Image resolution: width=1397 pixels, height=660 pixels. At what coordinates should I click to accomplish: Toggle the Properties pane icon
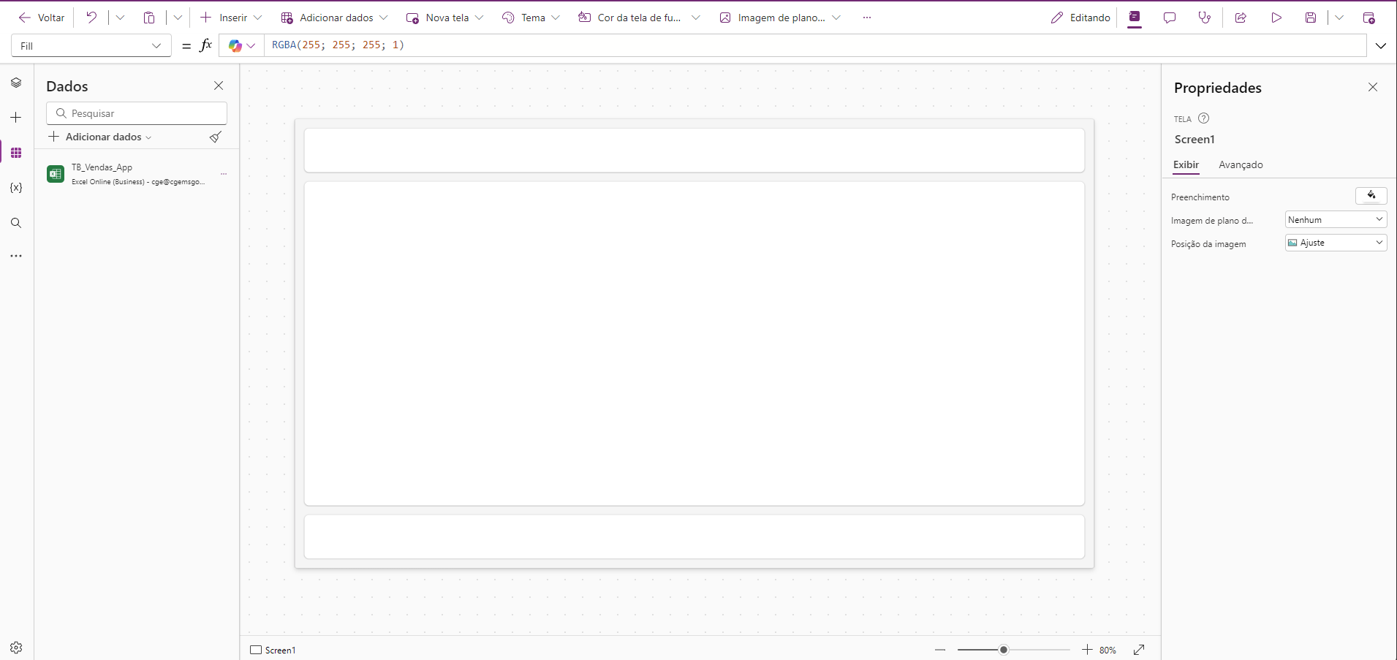1135,18
